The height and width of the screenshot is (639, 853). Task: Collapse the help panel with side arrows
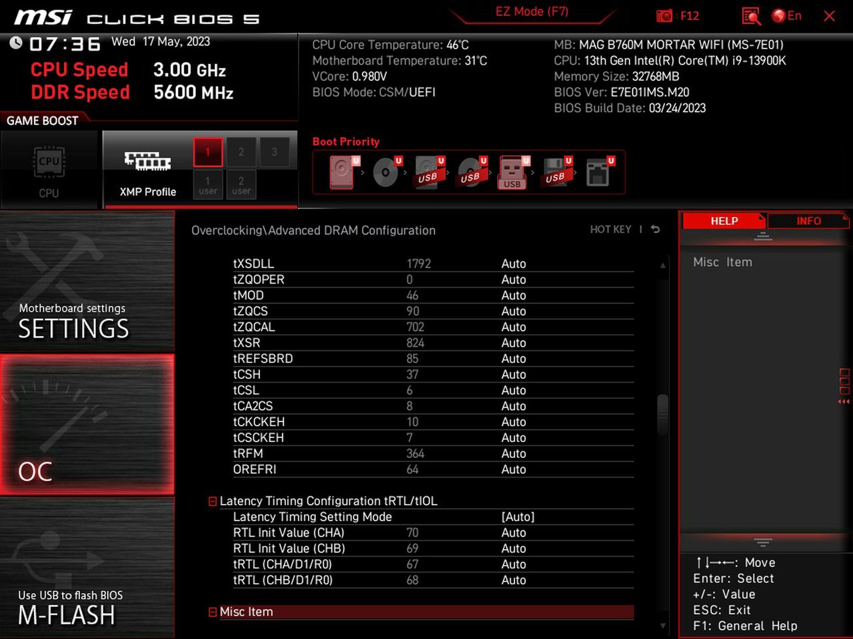[844, 401]
